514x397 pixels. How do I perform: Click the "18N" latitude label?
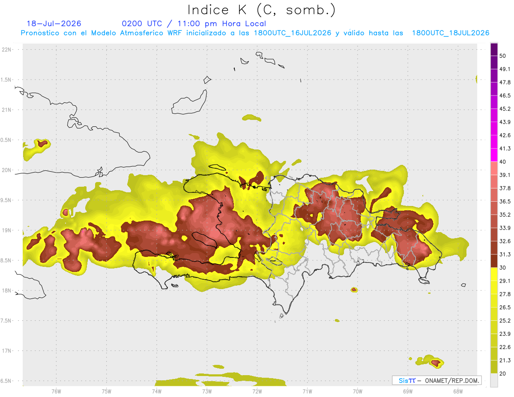pyautogui.click(x=6, y=291)
